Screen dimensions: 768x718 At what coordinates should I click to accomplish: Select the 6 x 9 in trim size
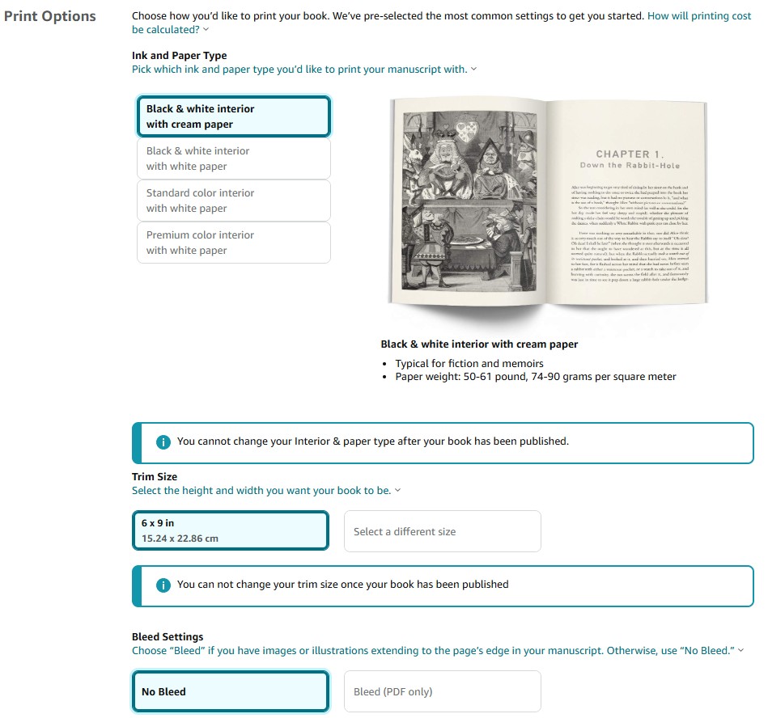point(231,530)
